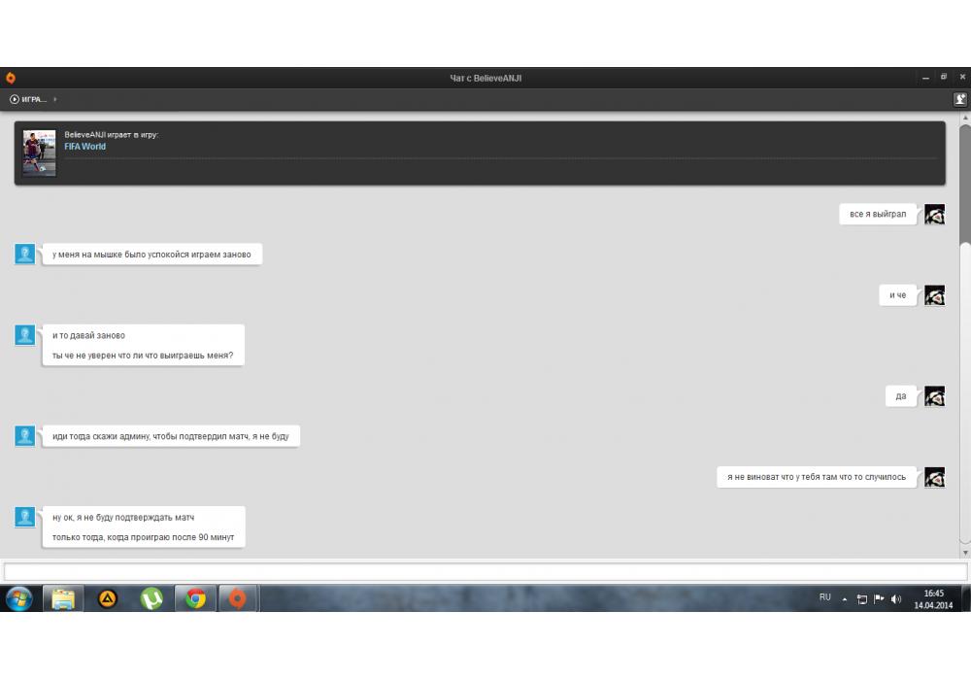971x680 pixels.
Task: Show hidden system tray icons
Action: 845,598
